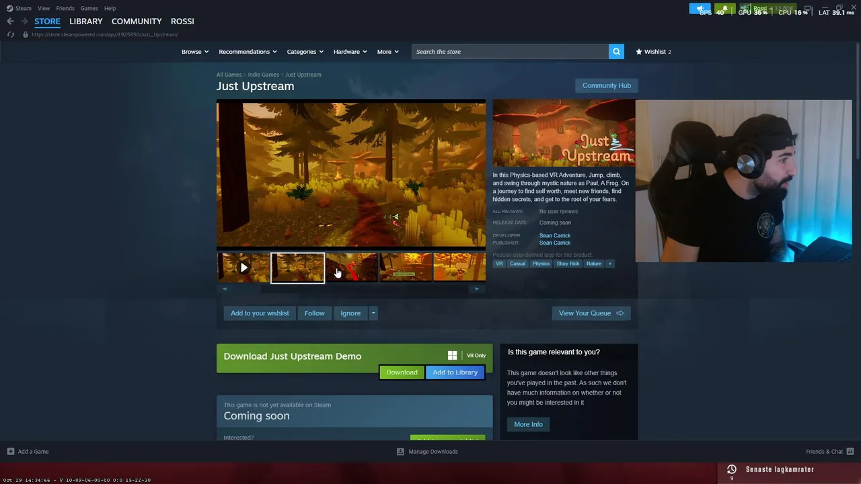Click the main screenshot preview
The image size is (861, 484).
click(350, 175)
